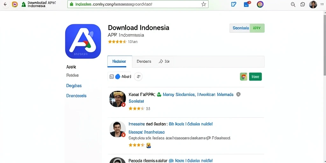The height and width of the screenshot is (163, 326).
Task: Click the star rating under app title
Action: coord(117,42)
